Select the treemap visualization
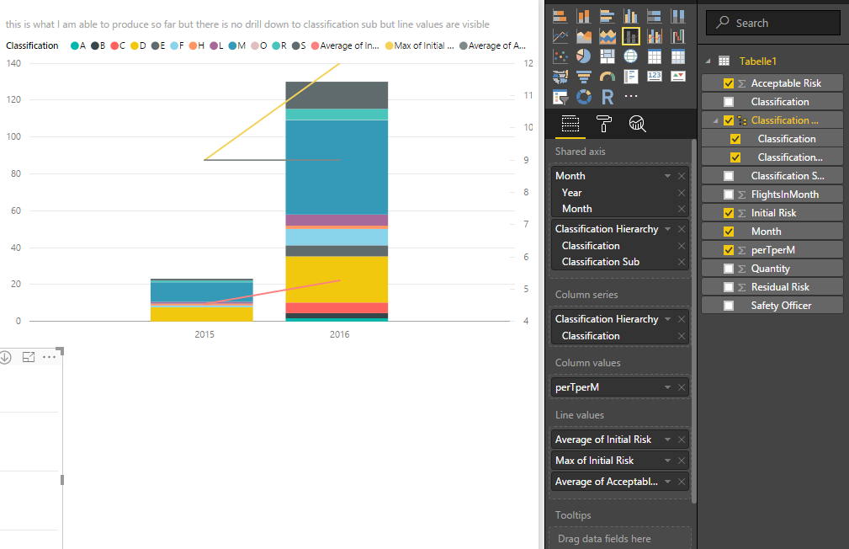The height and width of the screenshot is (549, 849). click(x=607, y=56)
